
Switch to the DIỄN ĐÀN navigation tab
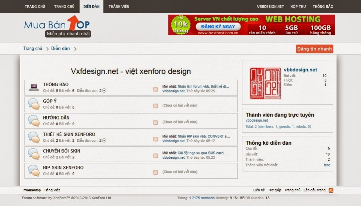(x=91, y=7)
